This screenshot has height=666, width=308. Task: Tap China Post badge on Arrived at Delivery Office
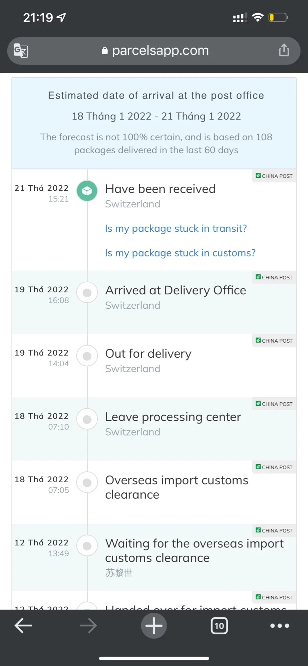tap(274, 277)
